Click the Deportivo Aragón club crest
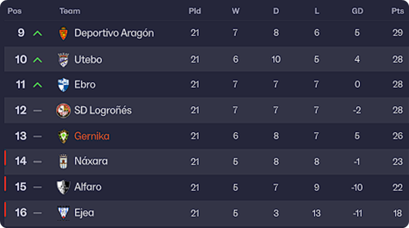 tap(64, 34)
